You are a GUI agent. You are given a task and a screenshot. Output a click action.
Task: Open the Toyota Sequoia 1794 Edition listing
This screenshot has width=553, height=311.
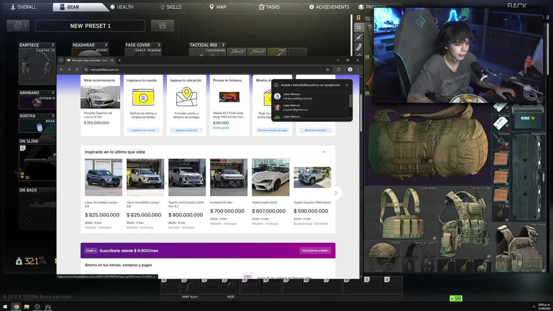(x=312, y=192)
